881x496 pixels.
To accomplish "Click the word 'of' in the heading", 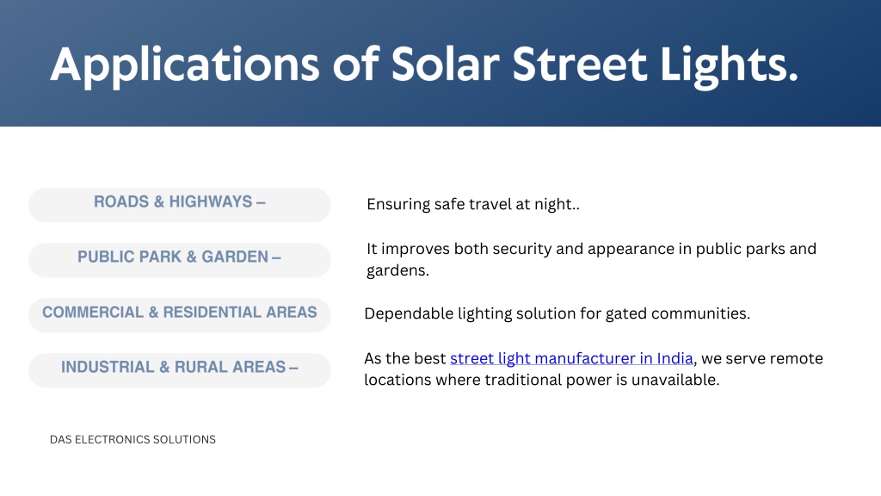I will pos(355,64).
